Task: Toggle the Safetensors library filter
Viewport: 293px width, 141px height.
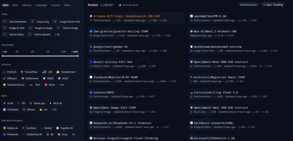Action: click(x=30, y=79)
